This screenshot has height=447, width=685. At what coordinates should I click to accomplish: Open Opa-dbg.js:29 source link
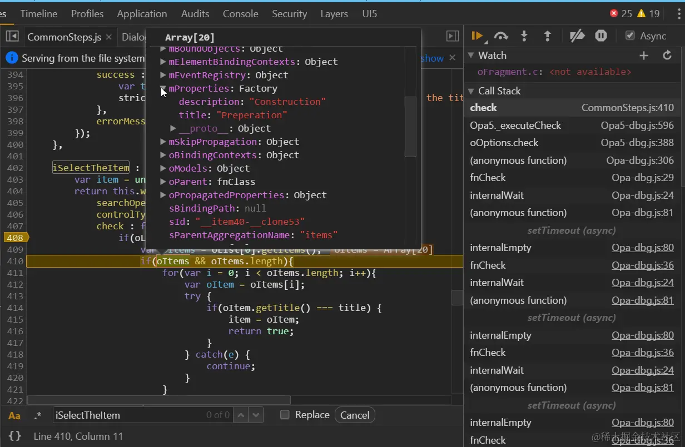[643, 178]
